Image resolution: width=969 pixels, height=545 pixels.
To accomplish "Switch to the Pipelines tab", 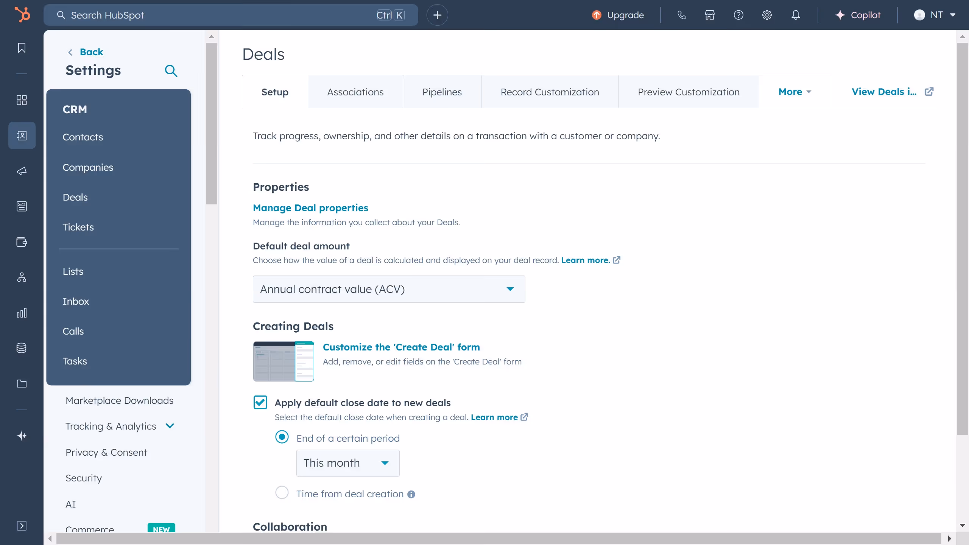I will tap(442, 92).
